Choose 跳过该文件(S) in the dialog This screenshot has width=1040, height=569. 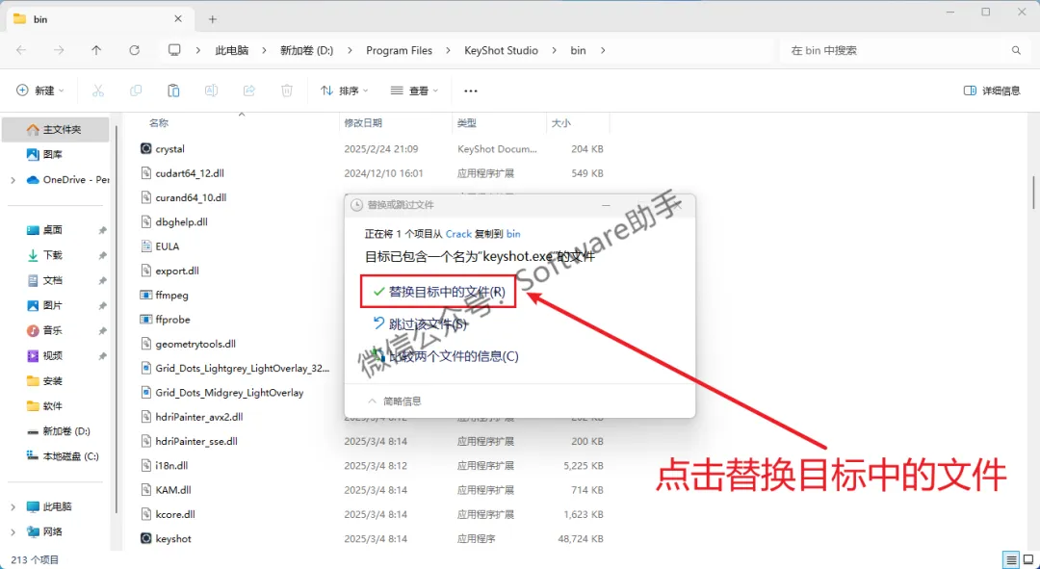(420, 324)
